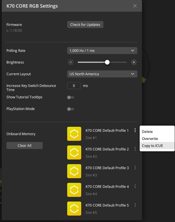This screenshot has width=175, height=222.
Task: Click the firmware version v. 1.18.50 text
Action: (14, 30)
